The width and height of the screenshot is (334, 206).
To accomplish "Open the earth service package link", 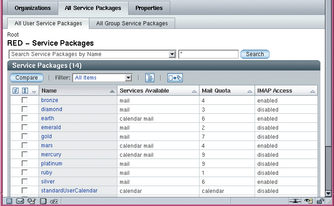I will pos(47,118).
